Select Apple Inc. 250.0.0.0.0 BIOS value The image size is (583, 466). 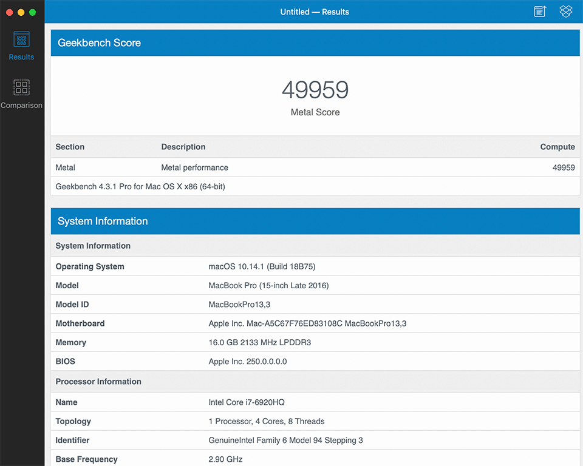click(248, 361)
